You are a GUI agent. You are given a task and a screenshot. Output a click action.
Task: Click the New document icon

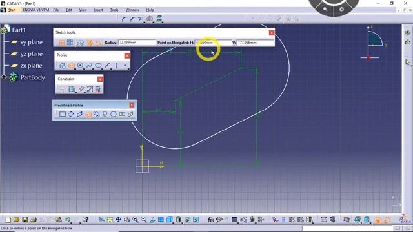(x=8, y=220)
